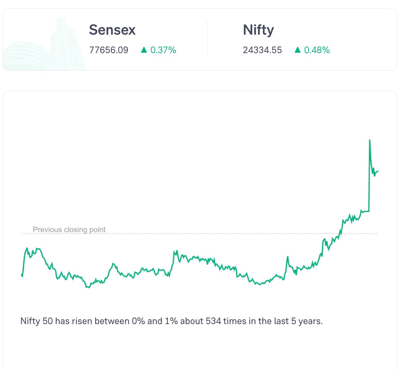
Task: Click the Nifty 50 five-year statistic sentence
Action: (171, 321)
